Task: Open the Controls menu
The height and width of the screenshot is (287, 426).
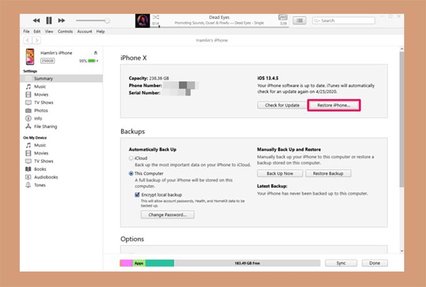Action: click(65, 31)
